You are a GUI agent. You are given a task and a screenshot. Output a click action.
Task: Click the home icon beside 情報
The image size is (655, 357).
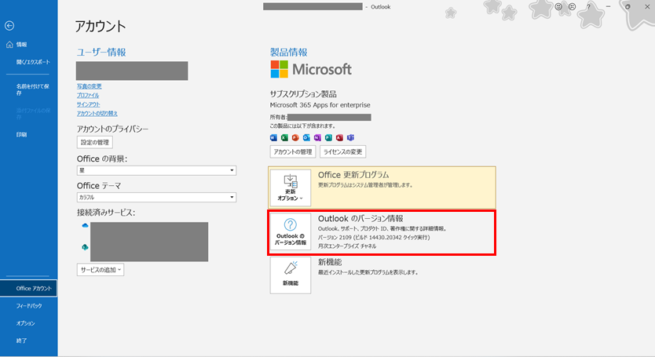[x=9, y=44]
